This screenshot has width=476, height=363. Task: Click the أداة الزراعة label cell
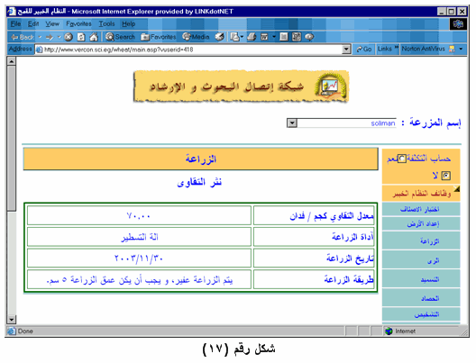(314, 237)
